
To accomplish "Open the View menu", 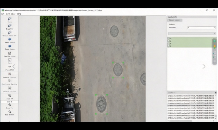I will (13, 14).
